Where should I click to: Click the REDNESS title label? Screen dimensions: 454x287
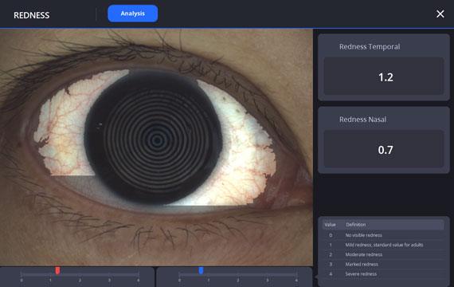point(32,15)
